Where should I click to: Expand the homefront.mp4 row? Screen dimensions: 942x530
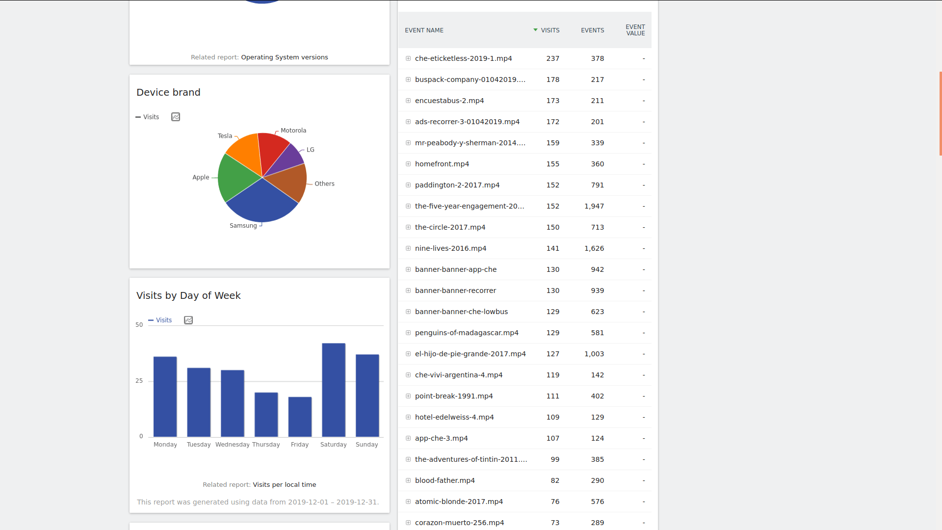click(408, 164)
